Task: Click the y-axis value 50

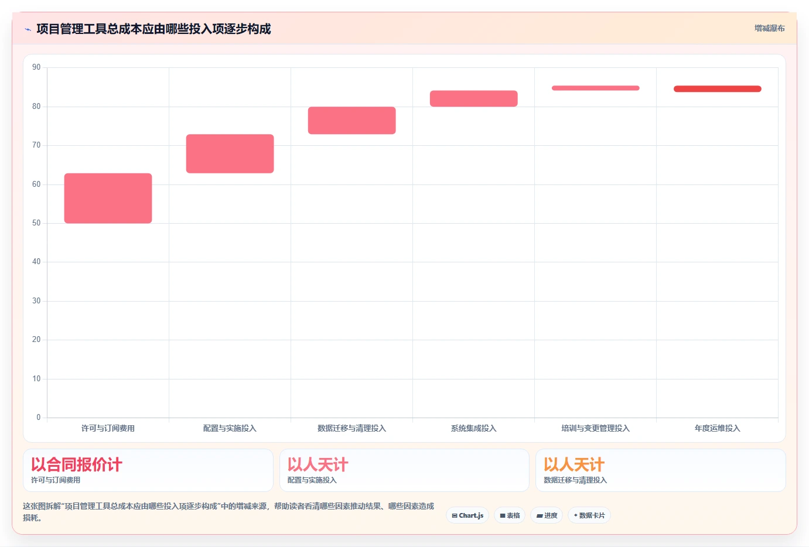Action: (x=36, y=223)
